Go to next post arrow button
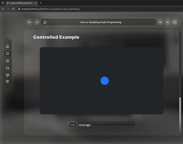This screenshot has width=183, height=144. (x=37, y=22)
